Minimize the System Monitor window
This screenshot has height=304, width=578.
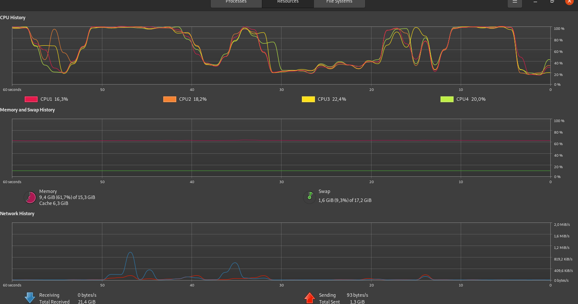click(535, 2)
